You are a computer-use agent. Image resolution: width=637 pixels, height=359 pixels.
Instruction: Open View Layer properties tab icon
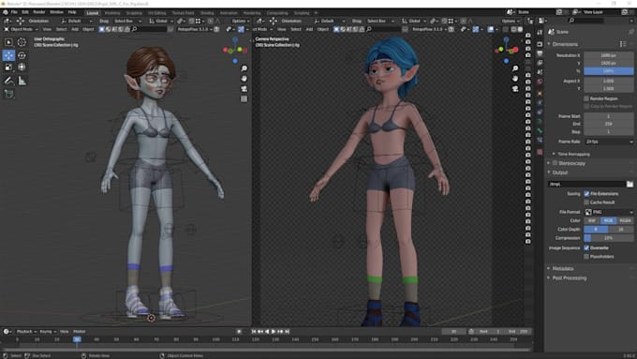click(x=540, y=63)
